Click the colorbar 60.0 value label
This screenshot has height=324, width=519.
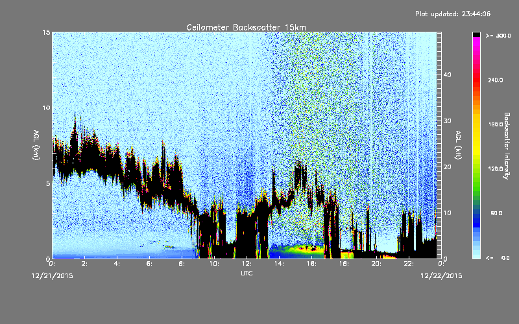pos(496,213)
